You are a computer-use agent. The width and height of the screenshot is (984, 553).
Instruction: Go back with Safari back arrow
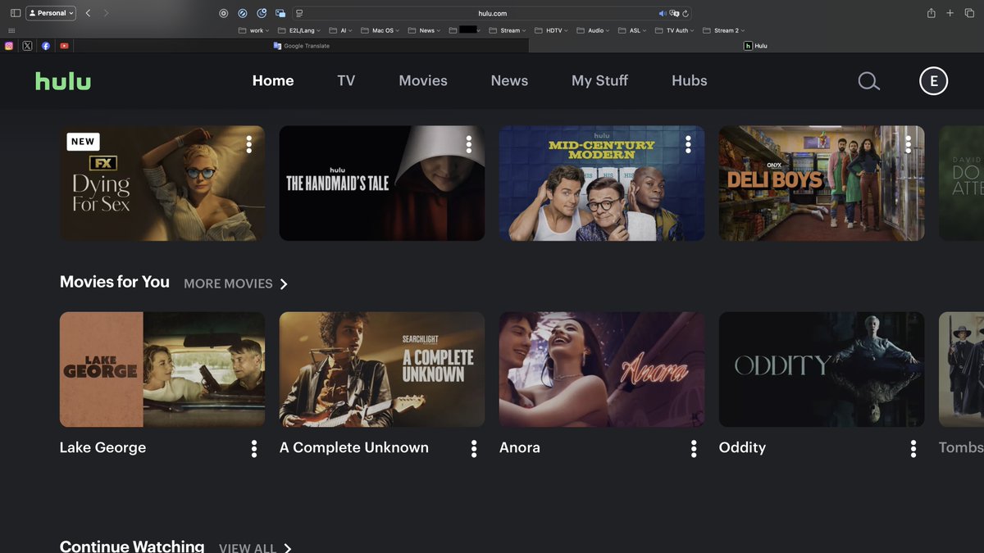pyautogui.click(x=88, y=13)
